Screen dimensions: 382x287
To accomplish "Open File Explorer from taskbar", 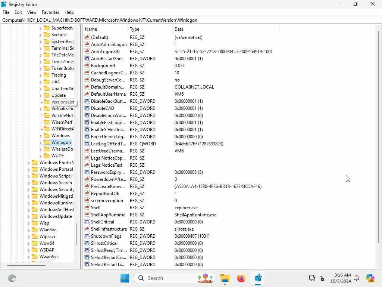I will pos(225,278).
